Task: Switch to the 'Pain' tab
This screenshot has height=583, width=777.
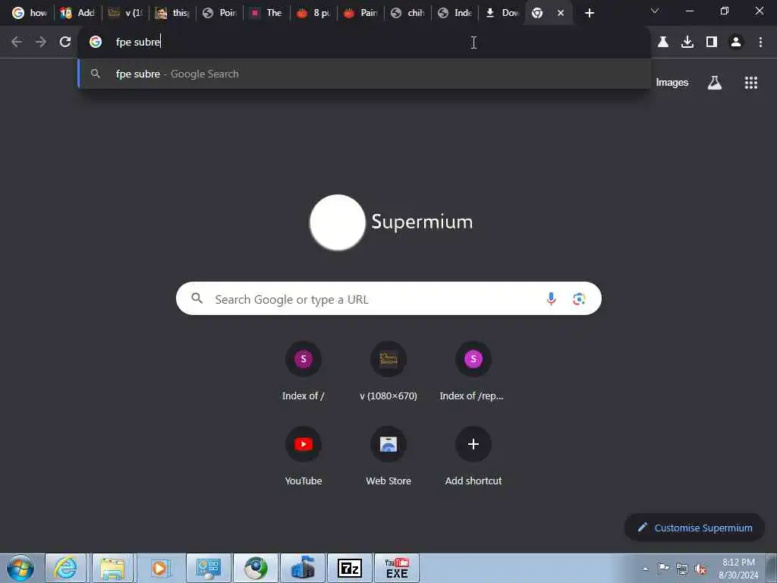Action: (x=360, y=13)
